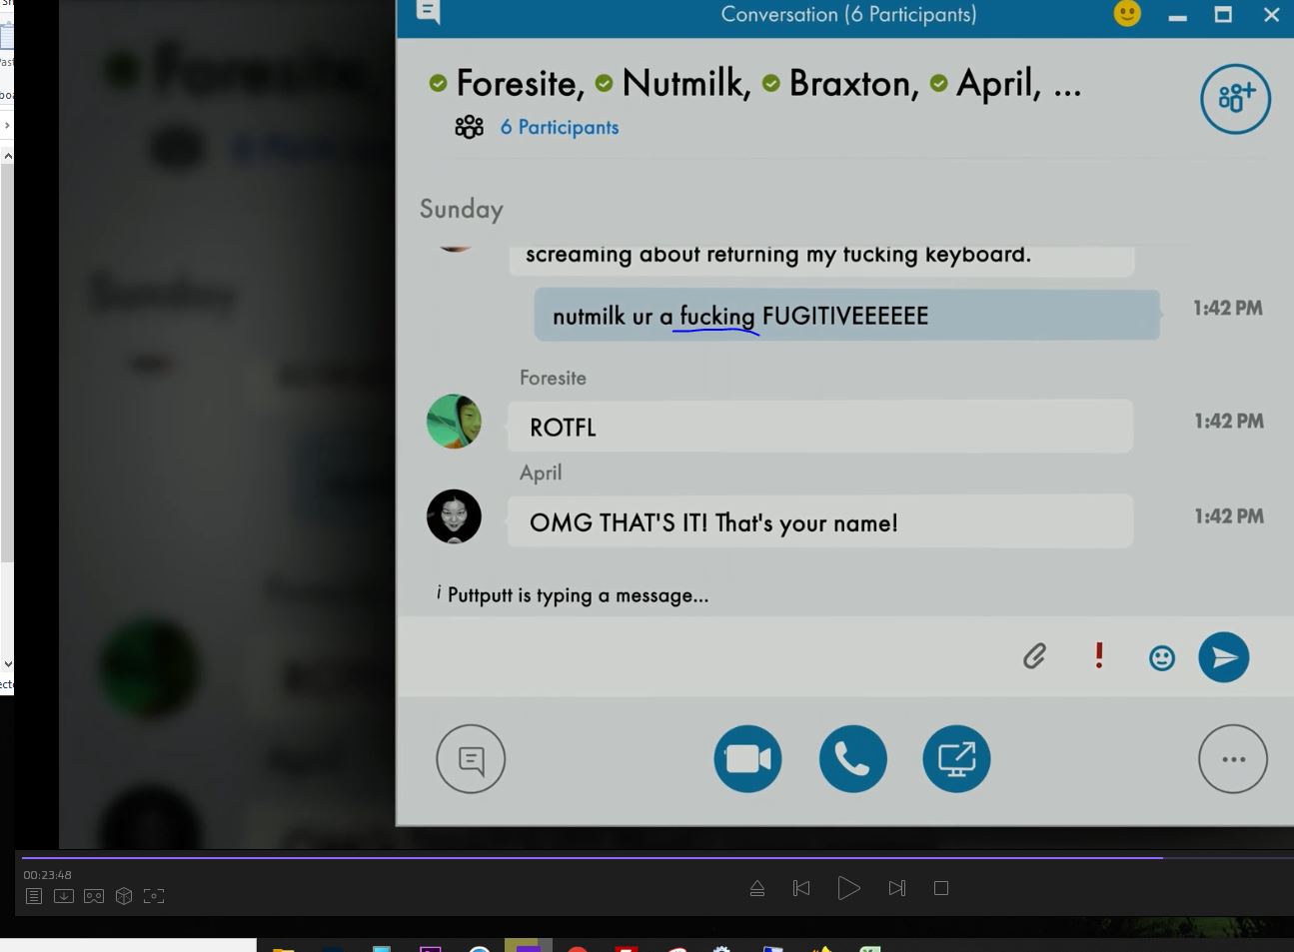The width and height of the screenshot is (1294, 952).
Task: Open the chat bubble button at bottom left
Action: 471,759
